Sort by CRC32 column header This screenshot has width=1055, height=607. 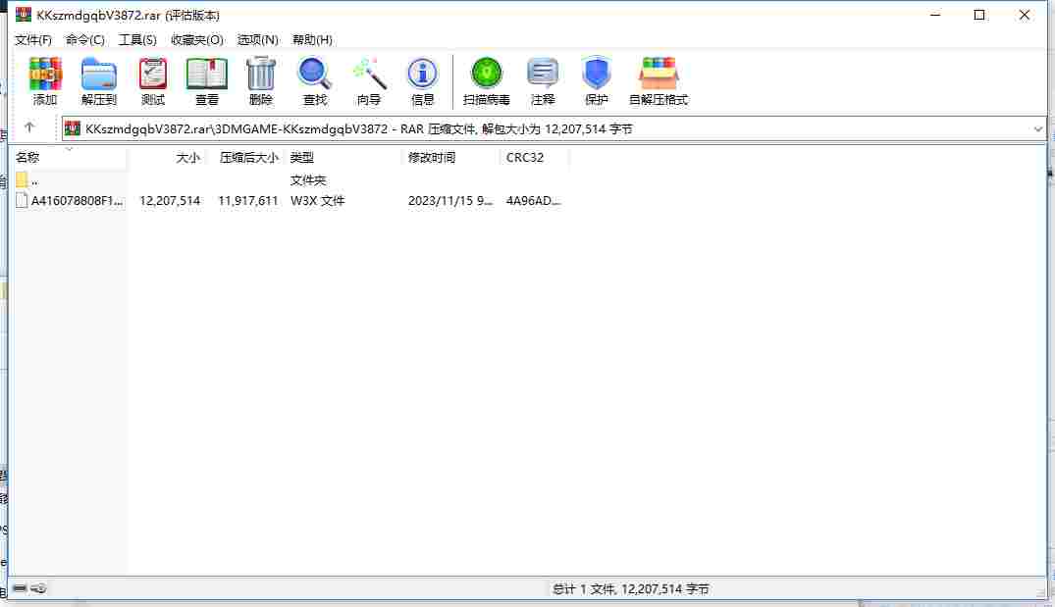coord(525,157)
